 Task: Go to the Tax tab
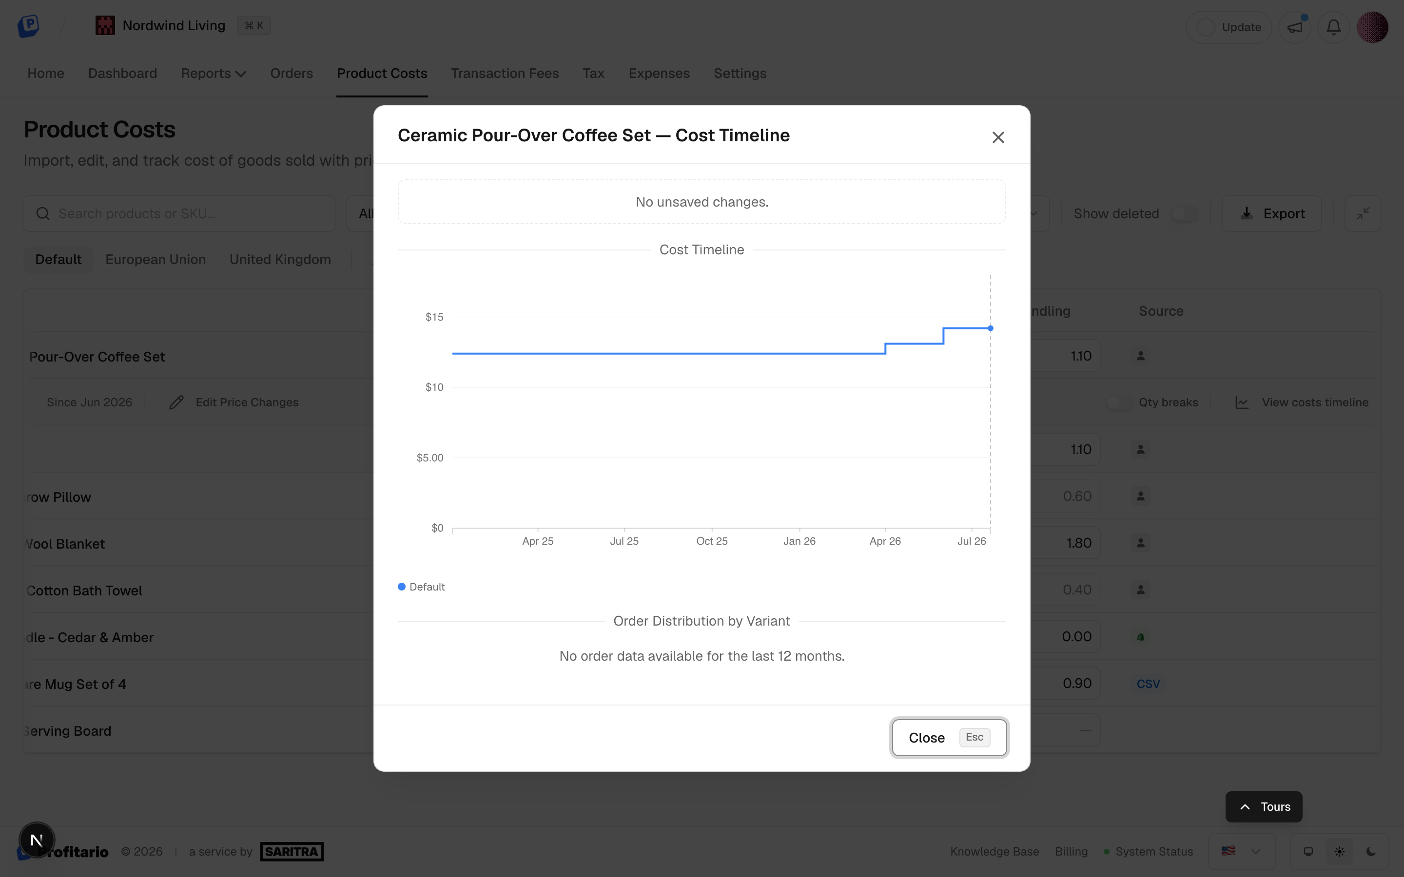click(593, 73)
